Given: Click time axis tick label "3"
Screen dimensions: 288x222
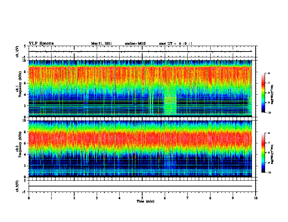Looking at the screenshot, I should pos(97,198).
